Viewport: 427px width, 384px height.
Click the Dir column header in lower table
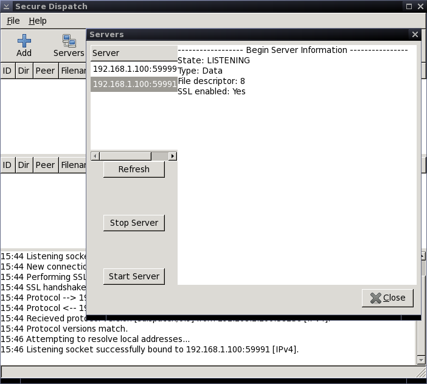(24, 165)
